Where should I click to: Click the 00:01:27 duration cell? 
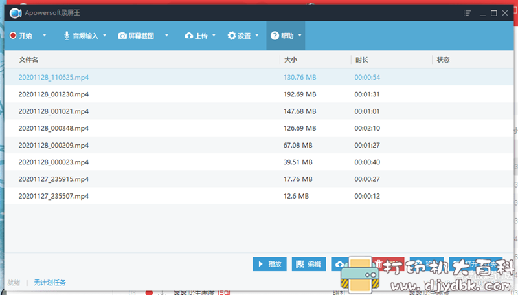click(367, 145)
